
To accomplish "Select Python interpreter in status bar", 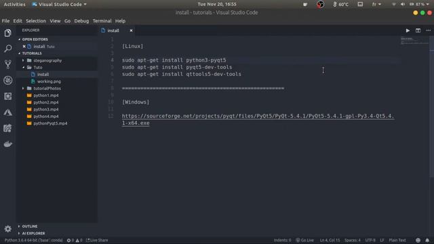I will 34,240.
